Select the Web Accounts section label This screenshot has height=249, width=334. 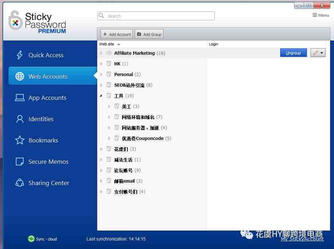(48, 76)
